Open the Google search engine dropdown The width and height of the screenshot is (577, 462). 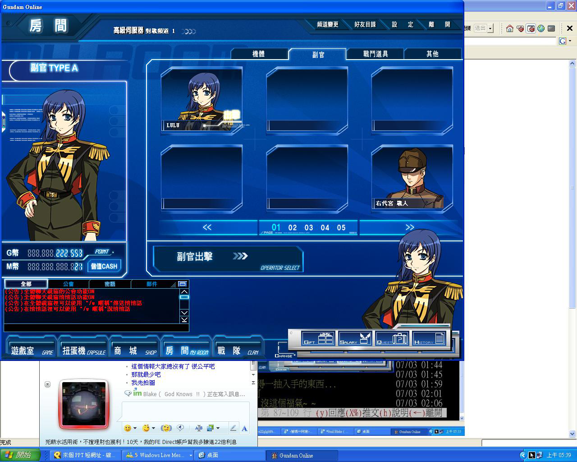[x=570, y=41]
